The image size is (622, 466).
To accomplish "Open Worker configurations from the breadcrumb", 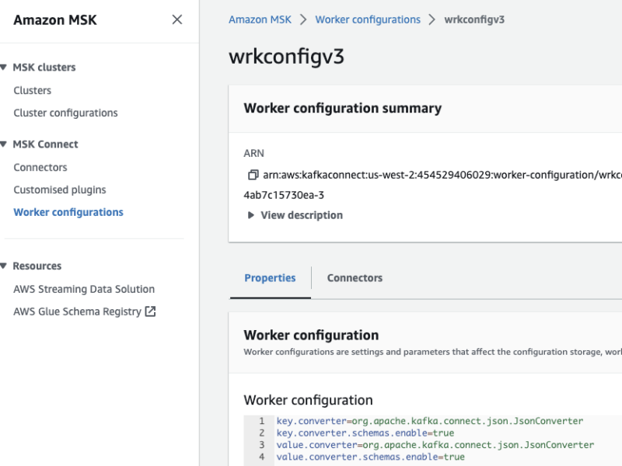I will tap(368, 19).
